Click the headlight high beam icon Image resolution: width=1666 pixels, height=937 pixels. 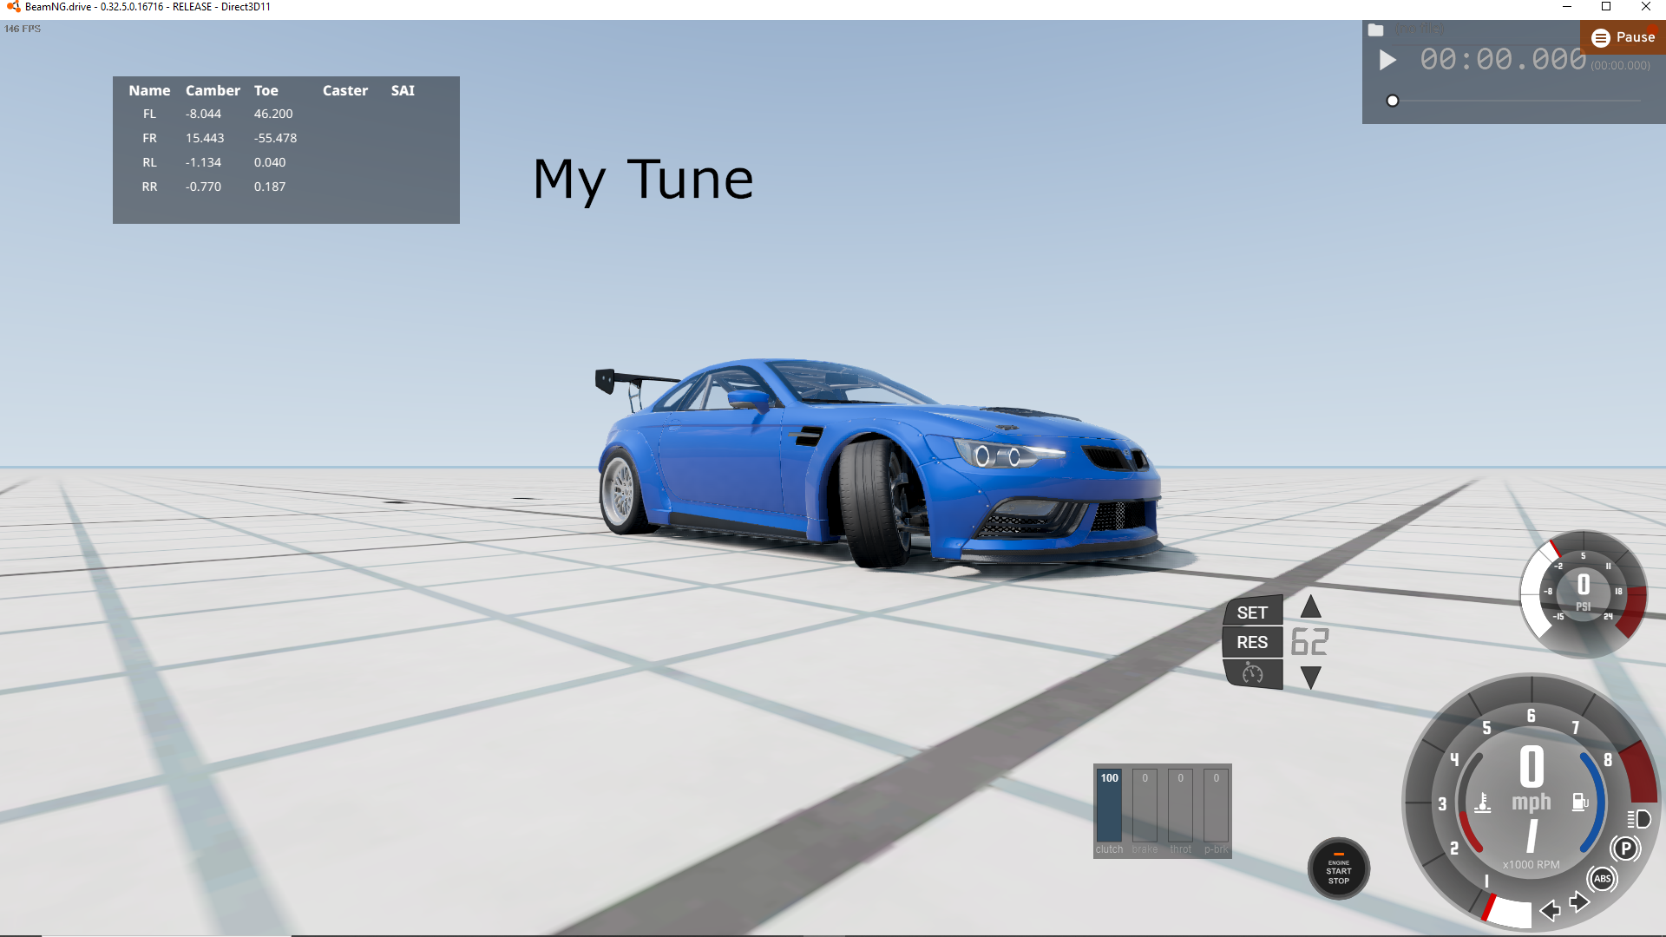[1638, 819]
